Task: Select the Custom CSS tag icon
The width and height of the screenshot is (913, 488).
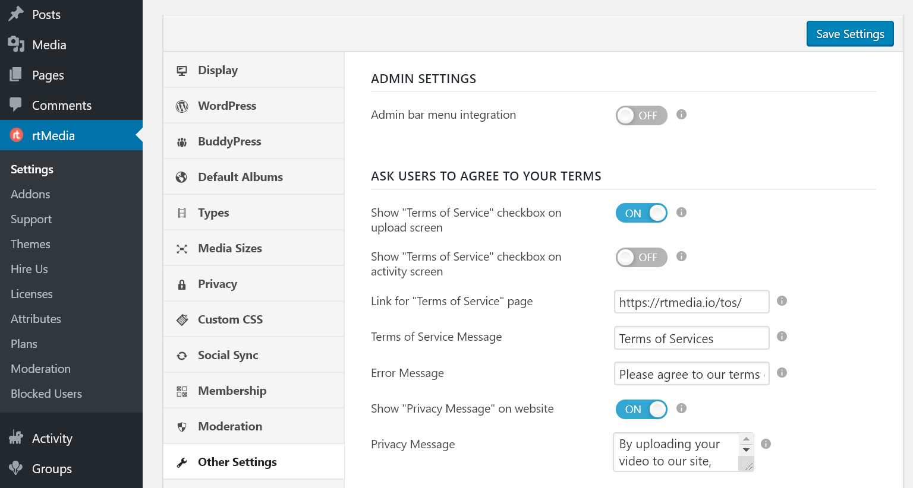Action: pos(182,319)
